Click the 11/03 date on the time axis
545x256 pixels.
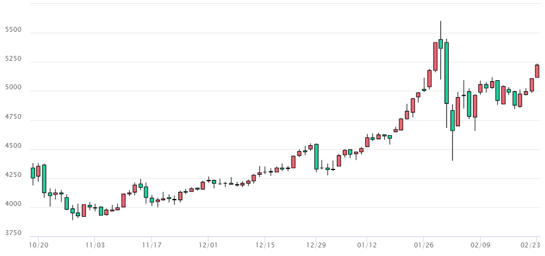pyautogui.click(x=95, y=245)
